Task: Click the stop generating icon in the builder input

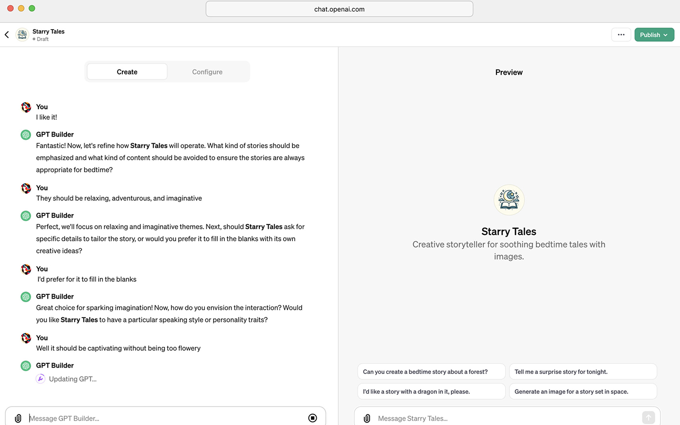Action: point(312,417)
